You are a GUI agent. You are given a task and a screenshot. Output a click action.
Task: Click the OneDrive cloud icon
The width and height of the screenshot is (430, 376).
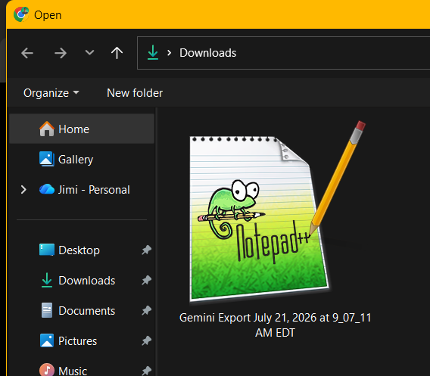47,189
